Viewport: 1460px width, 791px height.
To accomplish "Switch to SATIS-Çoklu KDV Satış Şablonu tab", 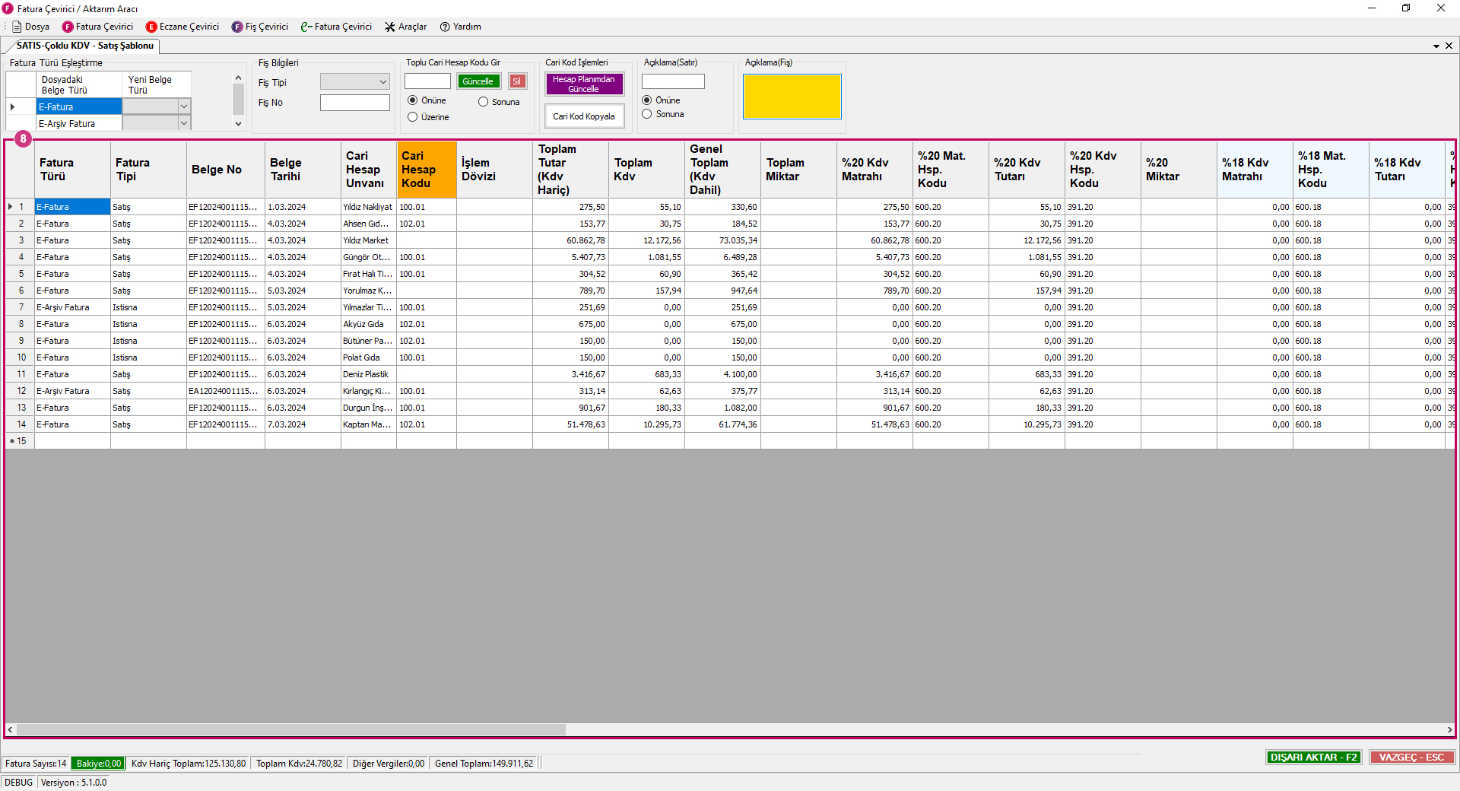I will point(84,46).
